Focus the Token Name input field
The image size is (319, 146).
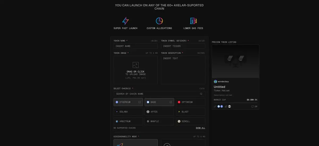pyautogui.click(x=136, y=46)
